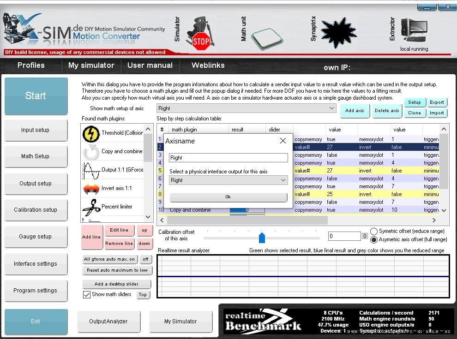Click the Exit button

[36, 321]
